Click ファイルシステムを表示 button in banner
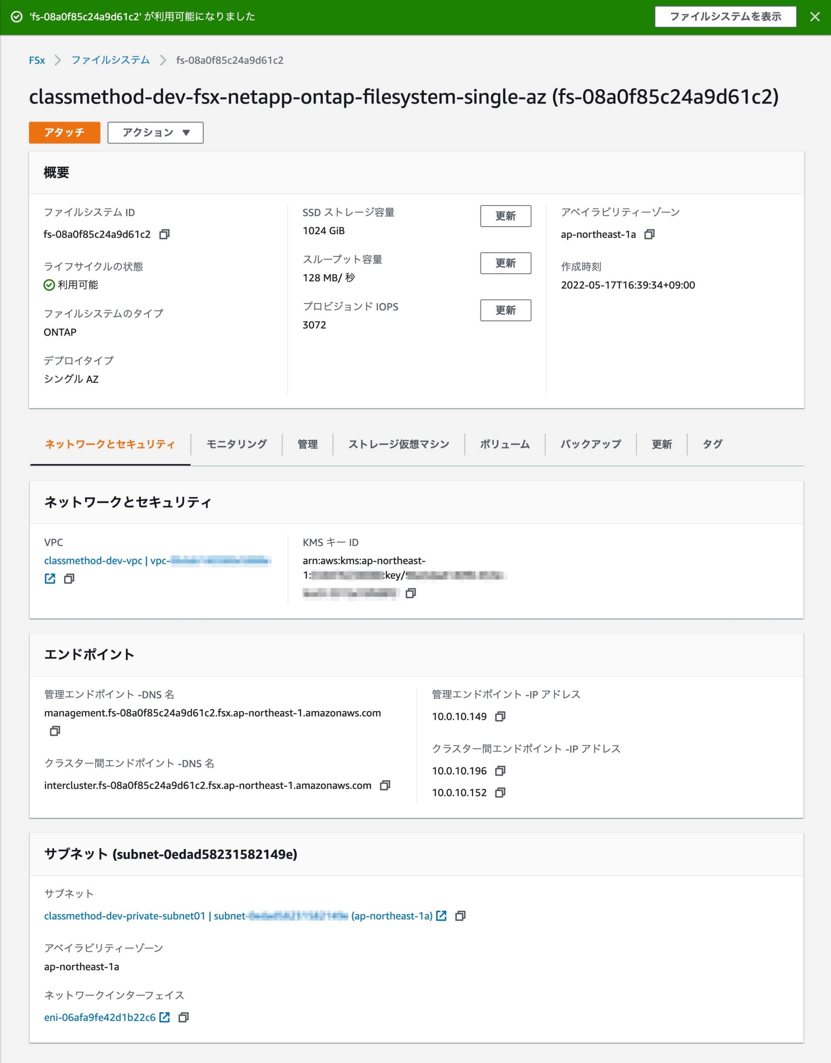This screenshot has height=1063, width=831. pyautogui.click(x=725, y=17)
